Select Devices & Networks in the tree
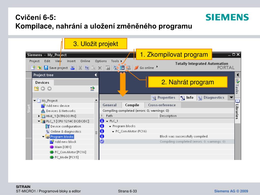 tap(61, 111)
